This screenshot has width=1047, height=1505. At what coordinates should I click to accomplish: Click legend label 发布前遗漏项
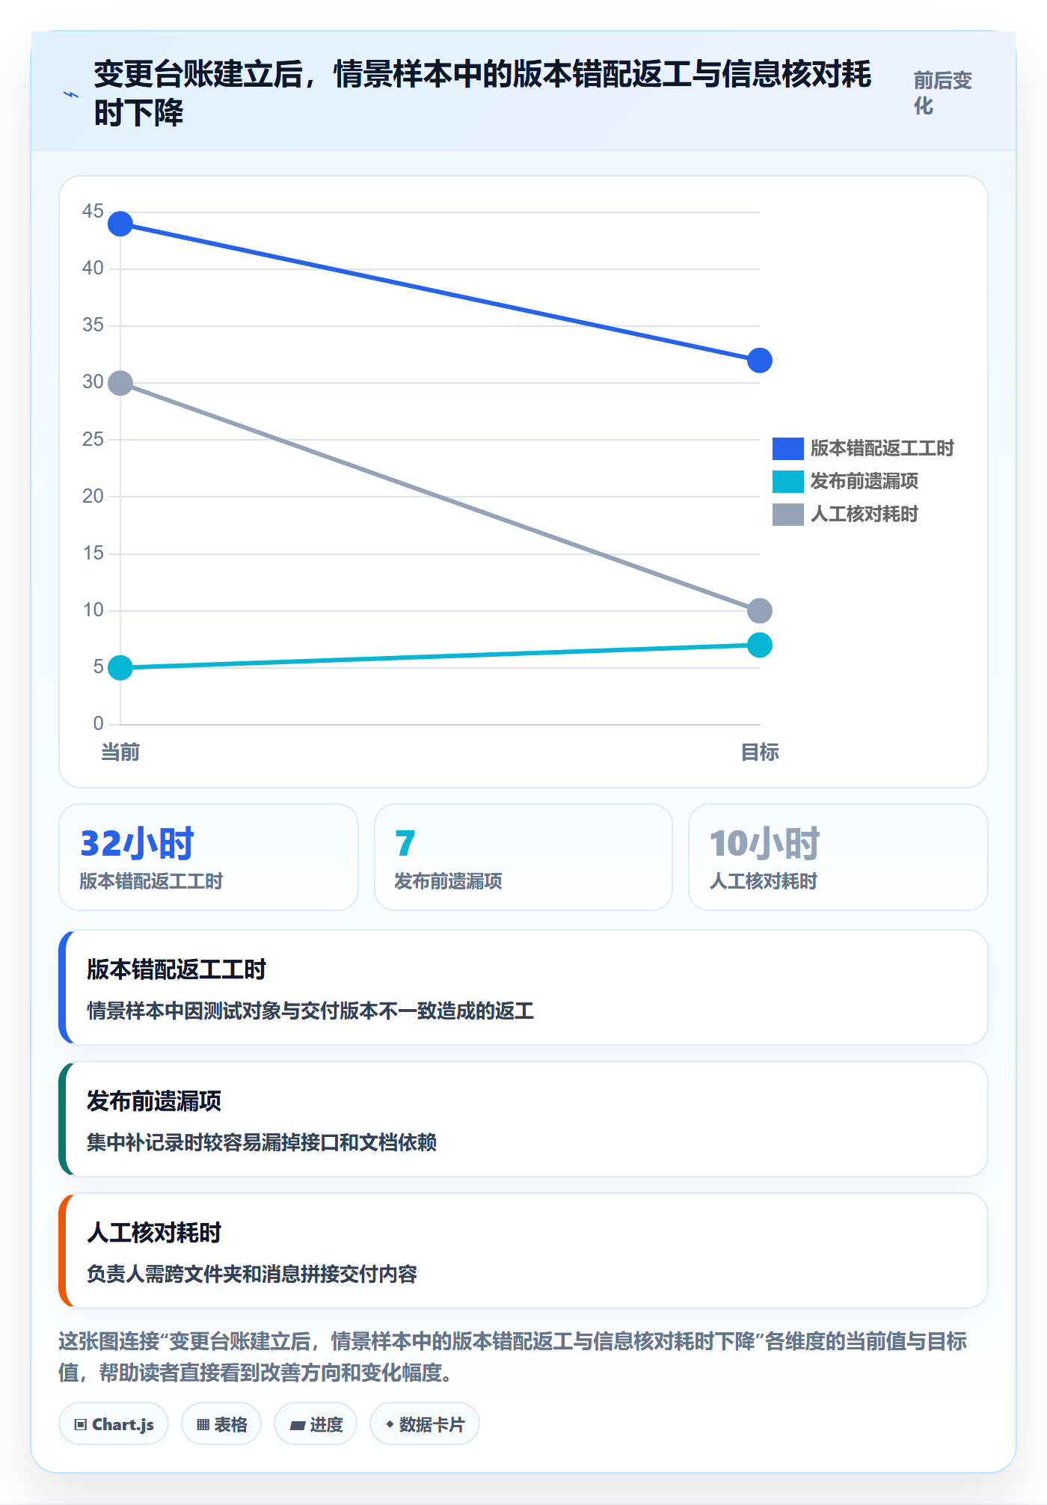pyautogui.click(x=864, y=481)
